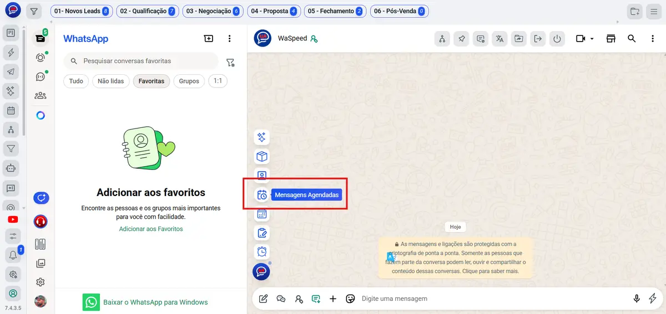Open the 04 - Proposta funnel stage
The image size is (666, 314).
274,11
